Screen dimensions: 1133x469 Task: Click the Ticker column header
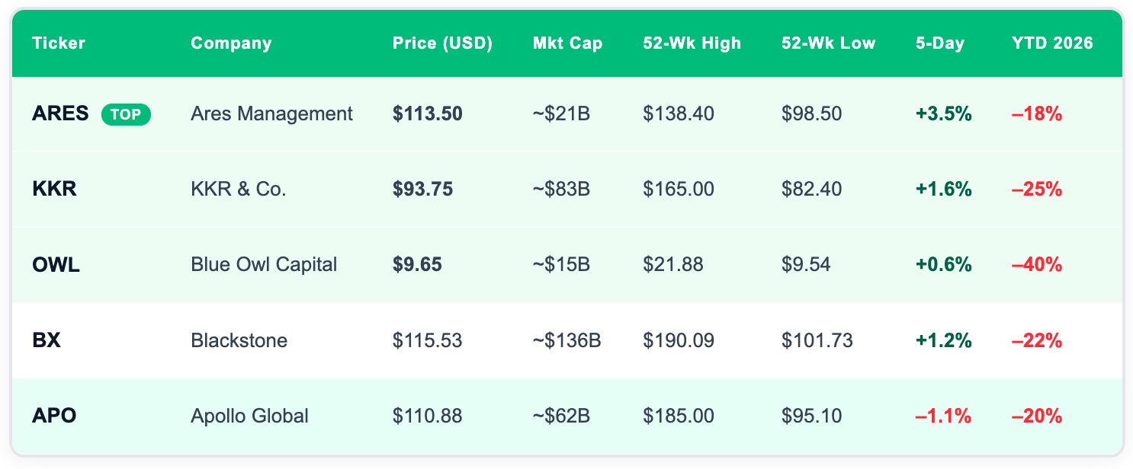tap(59, 43)
